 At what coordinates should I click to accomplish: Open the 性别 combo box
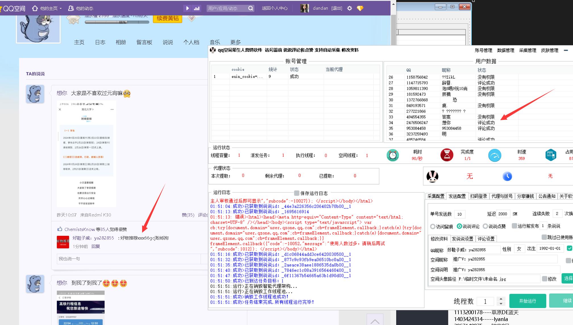click(x=520, y=249)
